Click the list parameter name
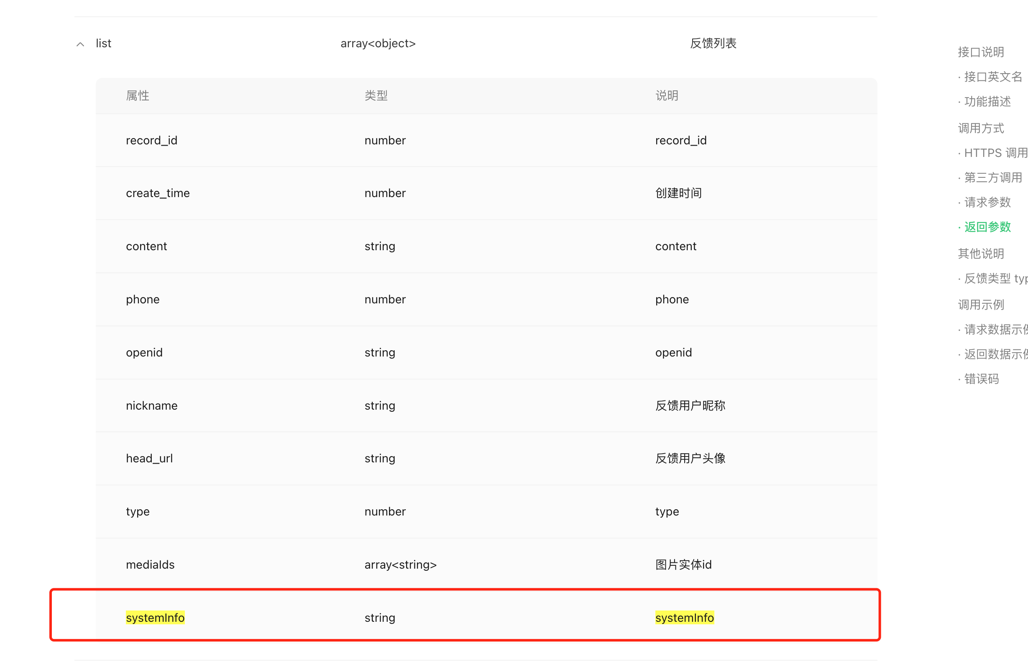Image resolution: width=1028 pixels, height=672 pixels. [104, 44]
